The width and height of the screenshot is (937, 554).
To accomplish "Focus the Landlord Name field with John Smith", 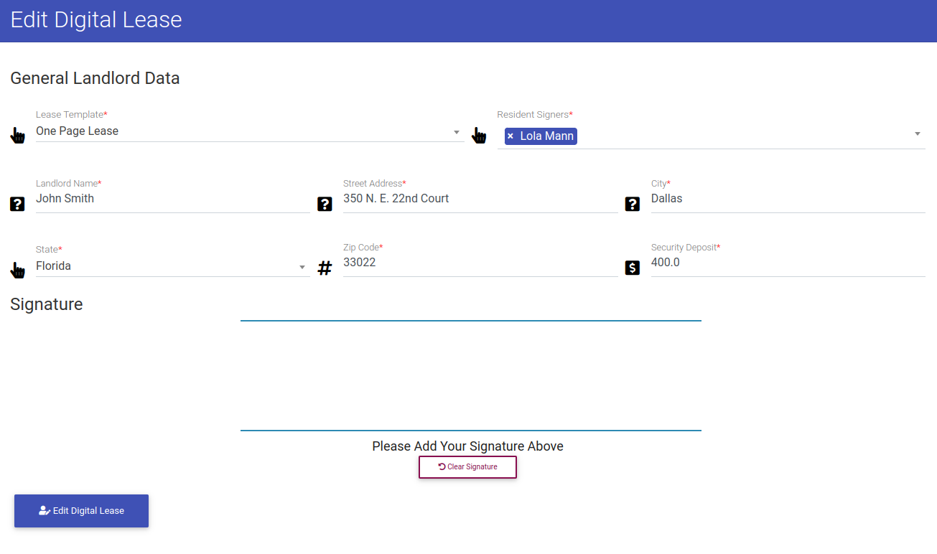I will pos(172,199).
